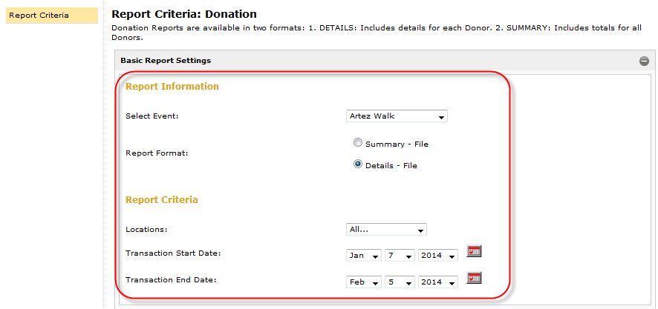
Task: Open the end date month dropdown showing Feb
Action: point(364,282)
